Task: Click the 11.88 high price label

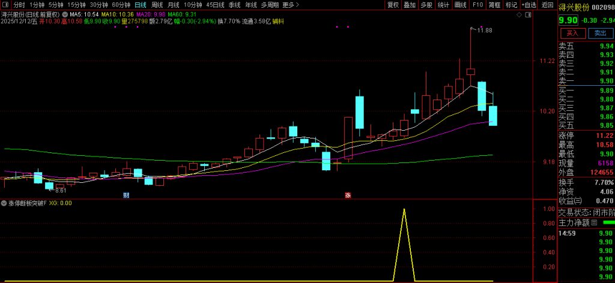Action: [484, 30]
